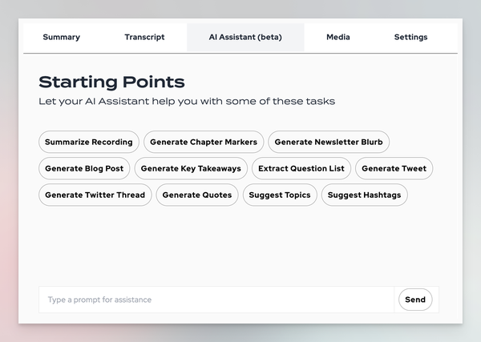Switch to the Transcript tab
This screenshot has height=342, width=481.
click(144, 37)
